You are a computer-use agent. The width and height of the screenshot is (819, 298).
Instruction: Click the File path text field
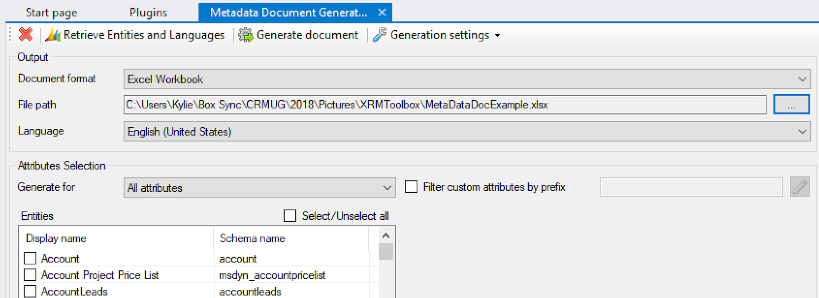click(444, 105)
